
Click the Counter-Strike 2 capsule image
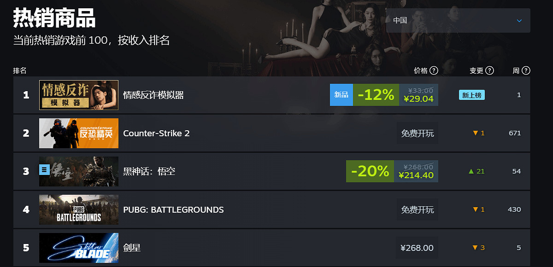click(x=79, y=133)
